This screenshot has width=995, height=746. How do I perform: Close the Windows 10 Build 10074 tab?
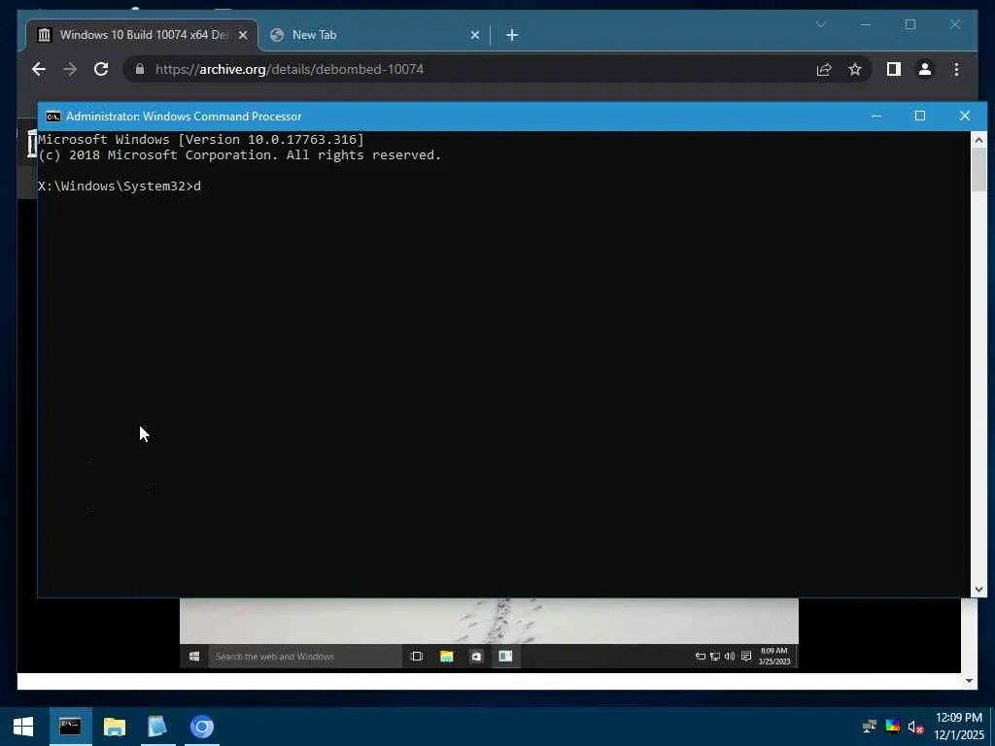[242, 36]
